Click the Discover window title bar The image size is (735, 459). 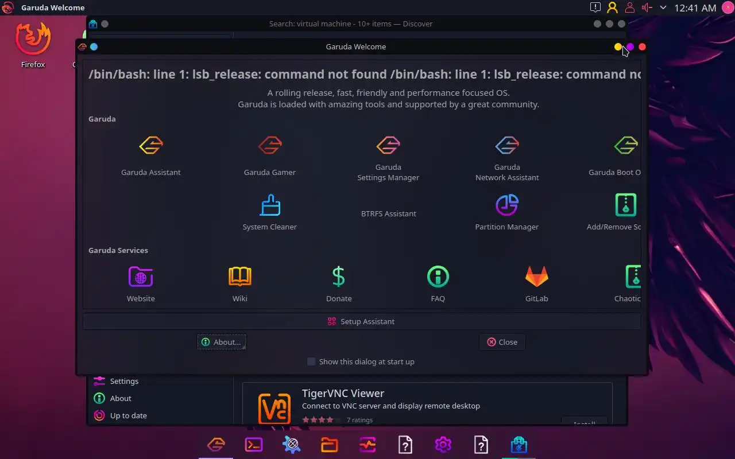tap(350, 24)
